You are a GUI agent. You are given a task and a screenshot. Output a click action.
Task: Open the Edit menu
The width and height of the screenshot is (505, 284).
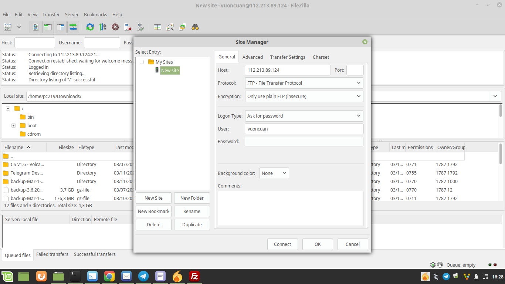(18, 14)
